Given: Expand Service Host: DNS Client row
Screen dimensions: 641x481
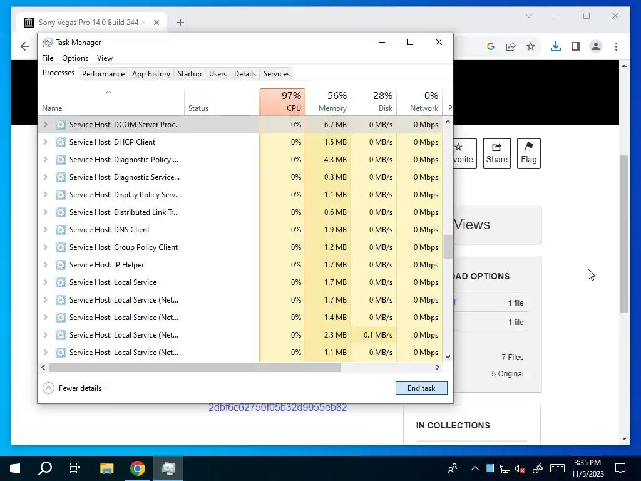Looking at the screenshot, I should click(x=45, y=229).
